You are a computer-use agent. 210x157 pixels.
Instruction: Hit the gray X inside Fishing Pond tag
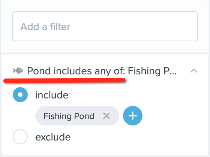pyautogui.click(x=106, y=116)
